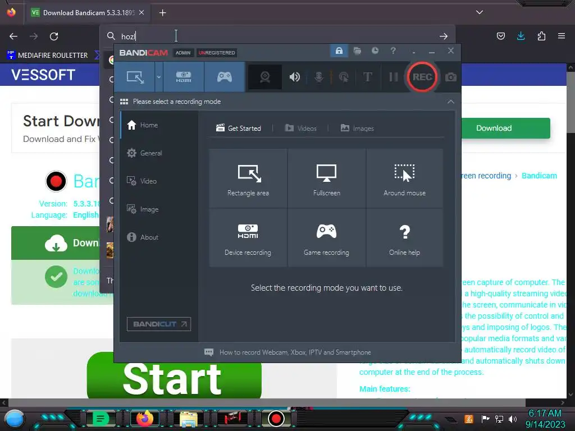Select Bandicam screen recording mode icon
This screenshot has width=575, height=431.
[135, 77]
